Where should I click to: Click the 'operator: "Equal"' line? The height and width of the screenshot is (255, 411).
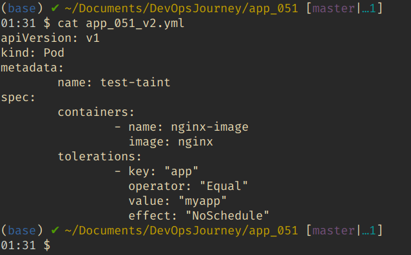(188, 186)
